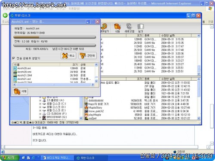Switch to 무한 디스크 taskbar button
Image resolution: width=215 pixels, height=161 pixels.
click(91, 158)
